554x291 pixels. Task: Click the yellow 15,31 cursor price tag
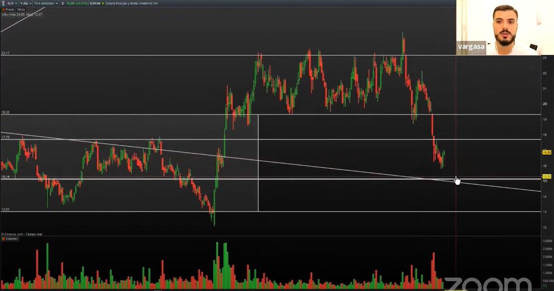pyautogui.click(x=546, y=177)
